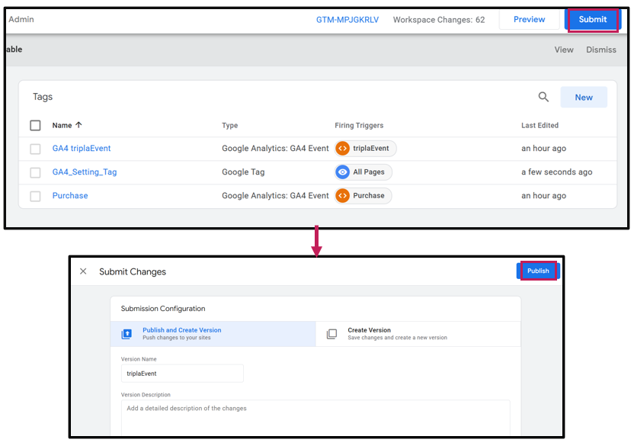Select the Purchase tag checkbox
The height and width of the screenshot is (446, 634).
[x=35, y=196]
